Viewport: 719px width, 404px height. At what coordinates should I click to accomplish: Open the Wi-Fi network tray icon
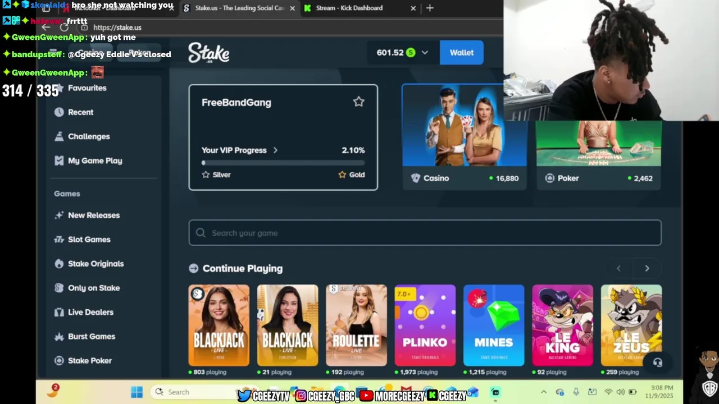coord(608,392)
